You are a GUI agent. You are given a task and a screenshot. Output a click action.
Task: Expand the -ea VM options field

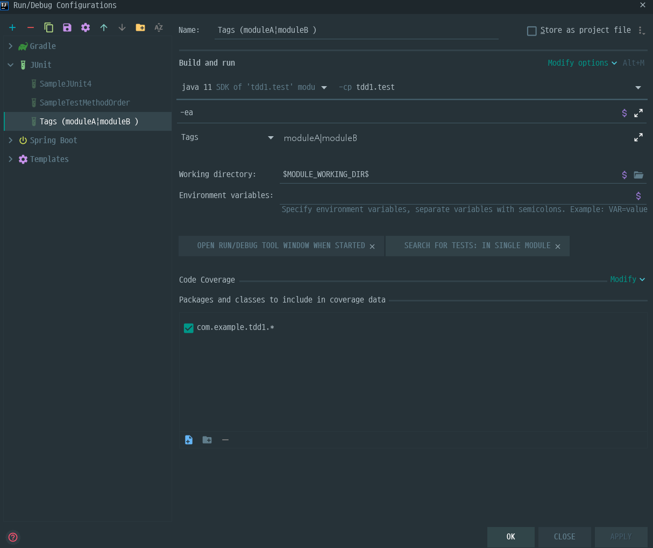(x=638, y=113)
